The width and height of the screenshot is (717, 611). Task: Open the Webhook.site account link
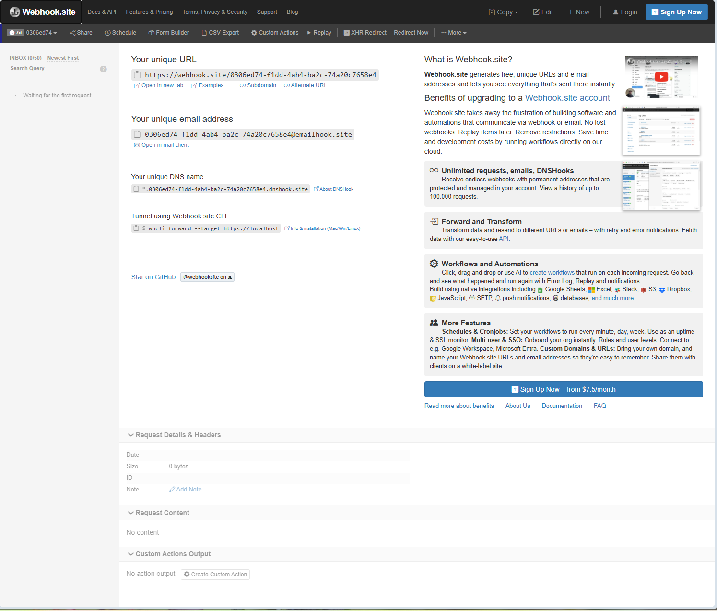567,98
